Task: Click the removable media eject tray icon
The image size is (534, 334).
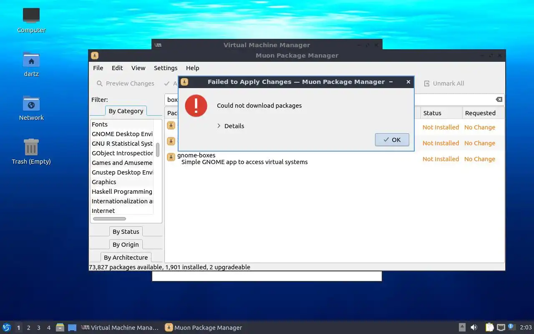Action: [x=462, y=327]
